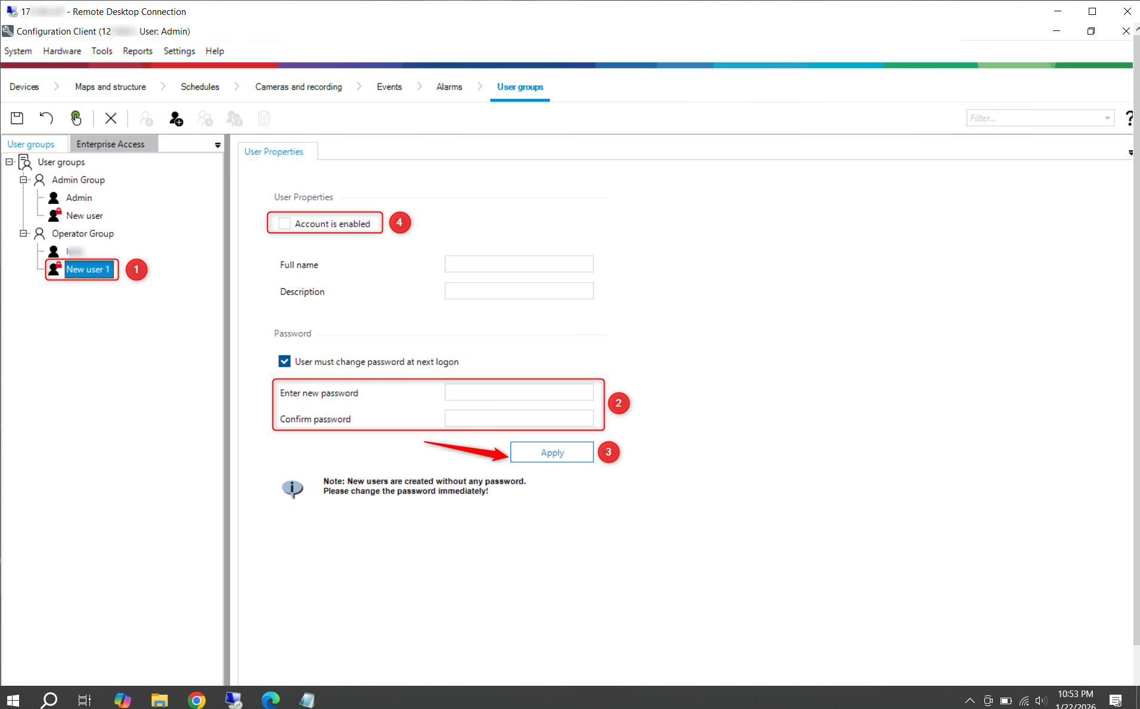Click the Activate configuration hand icon
Image resolution: width=1140 pixels, height=709 pixels.
click(76, 118)
